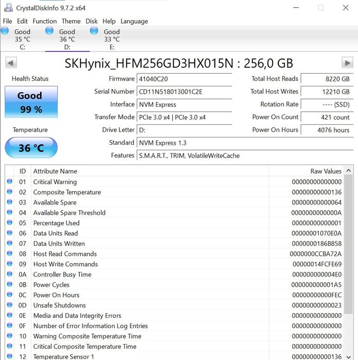Click raw value 0000001070E0A
The image size is (358, 360).
coord(316,233)
